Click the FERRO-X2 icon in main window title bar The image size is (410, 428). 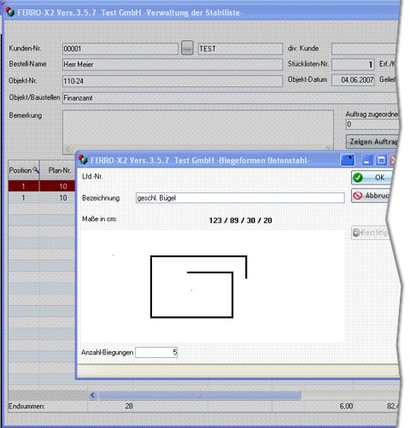pos(10,12)
